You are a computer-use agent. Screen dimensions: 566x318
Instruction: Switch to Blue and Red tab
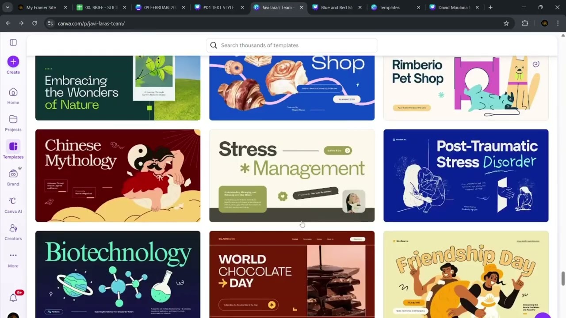tap(337, 8)
